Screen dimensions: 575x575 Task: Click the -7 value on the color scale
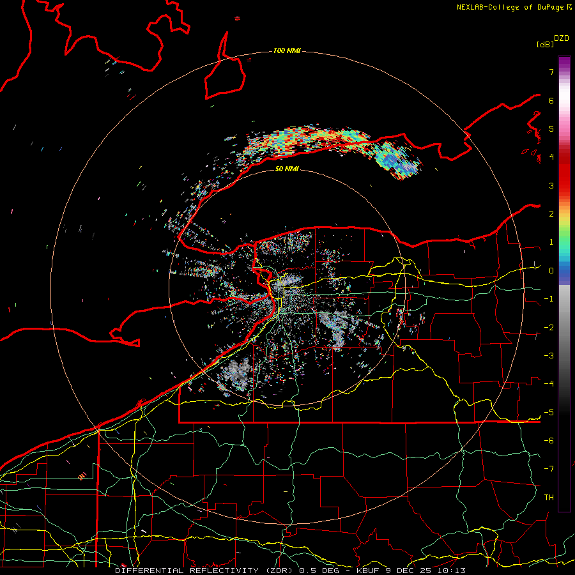tap(549, 469)
